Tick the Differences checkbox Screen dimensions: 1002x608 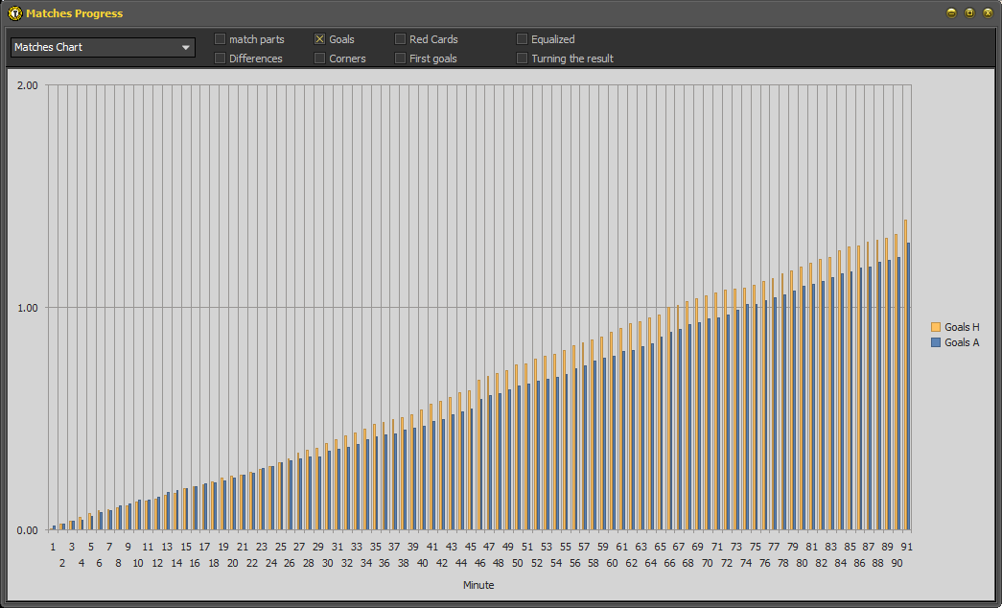pos(221,58)
